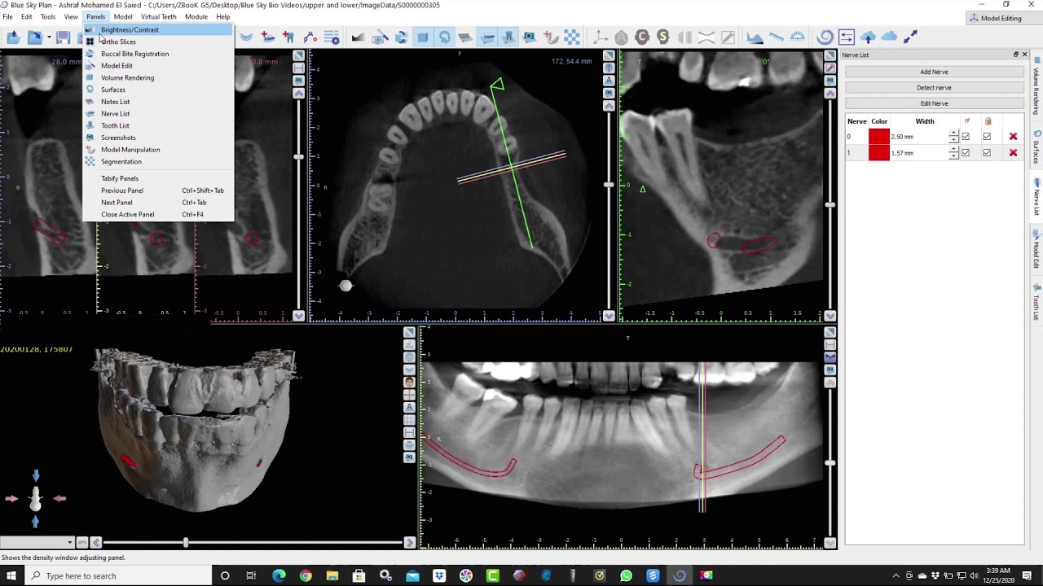This screenshot has width=1043, height=586.
Task: Open the Nerve List side tab
Action: (1036, 198)
